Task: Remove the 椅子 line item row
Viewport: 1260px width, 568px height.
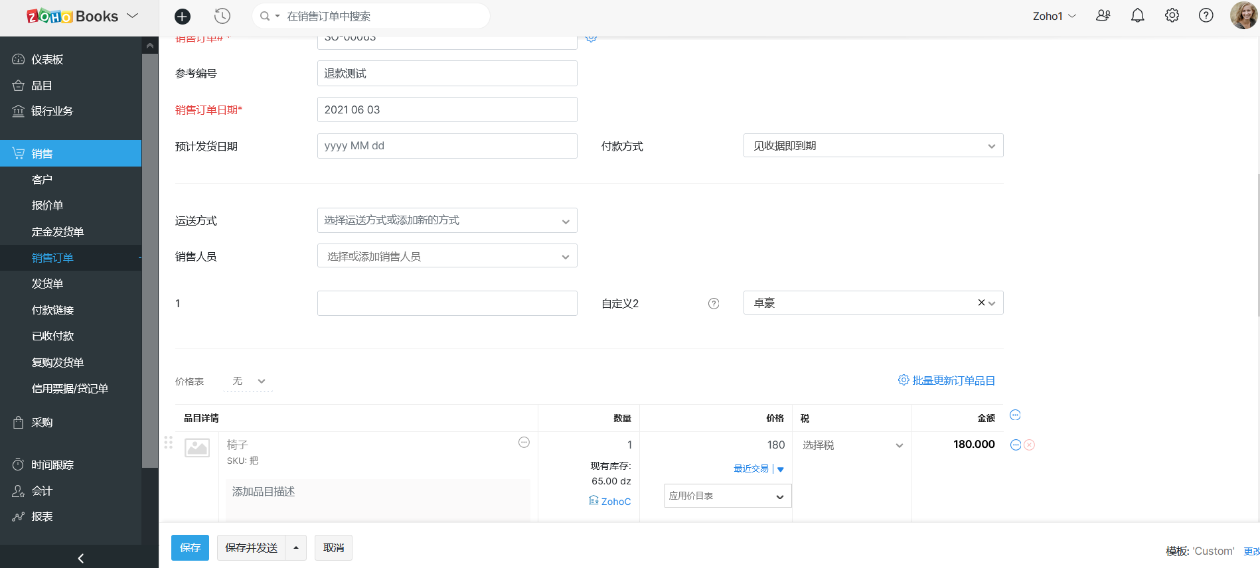Action: [x=1029, y=445]
